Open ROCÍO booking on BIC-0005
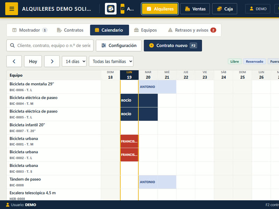 pos(139,114)
